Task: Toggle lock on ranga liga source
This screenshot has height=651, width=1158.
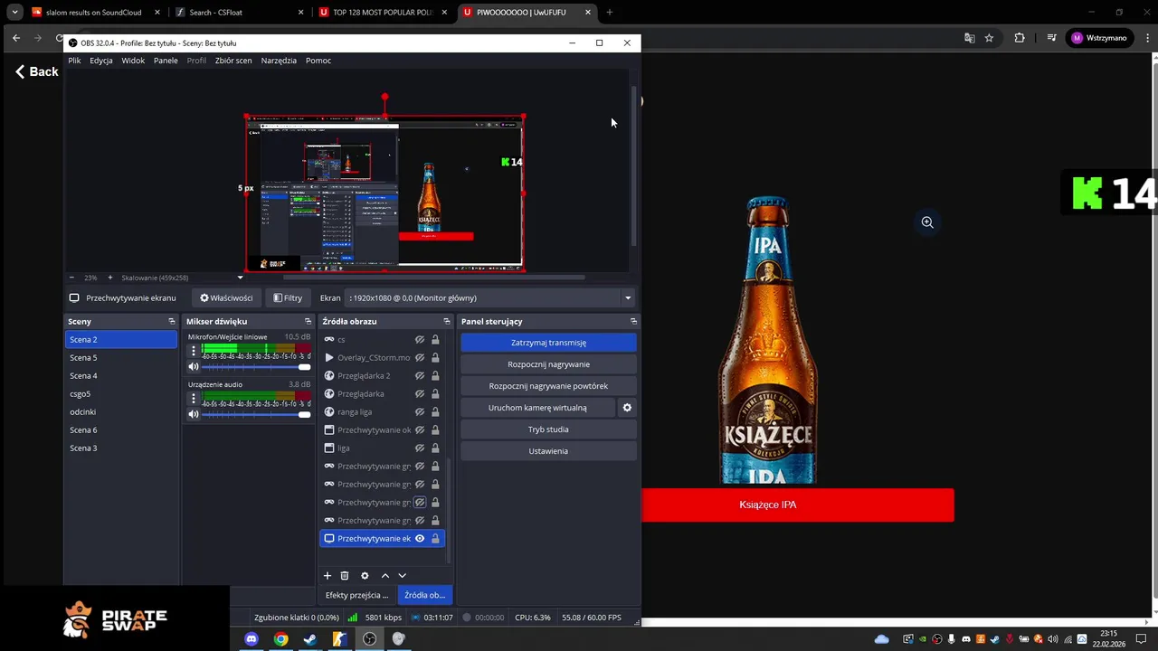Action: pos(435,412)
